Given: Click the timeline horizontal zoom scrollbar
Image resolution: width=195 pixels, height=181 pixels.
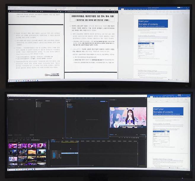Looking at the screenshot, I should 72,166.
